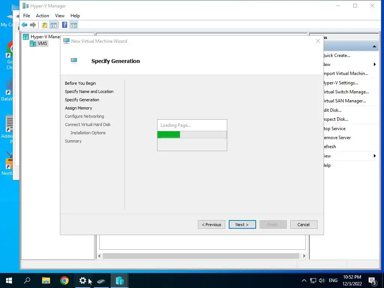This screenshot has width=384, height=288.
Task: Open notification center icon
Action: pos(372,280)
